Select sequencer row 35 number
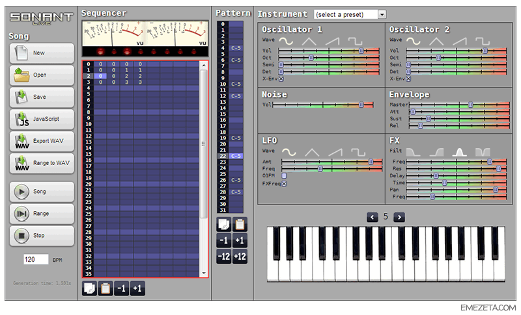 click(x=89, y=274)
